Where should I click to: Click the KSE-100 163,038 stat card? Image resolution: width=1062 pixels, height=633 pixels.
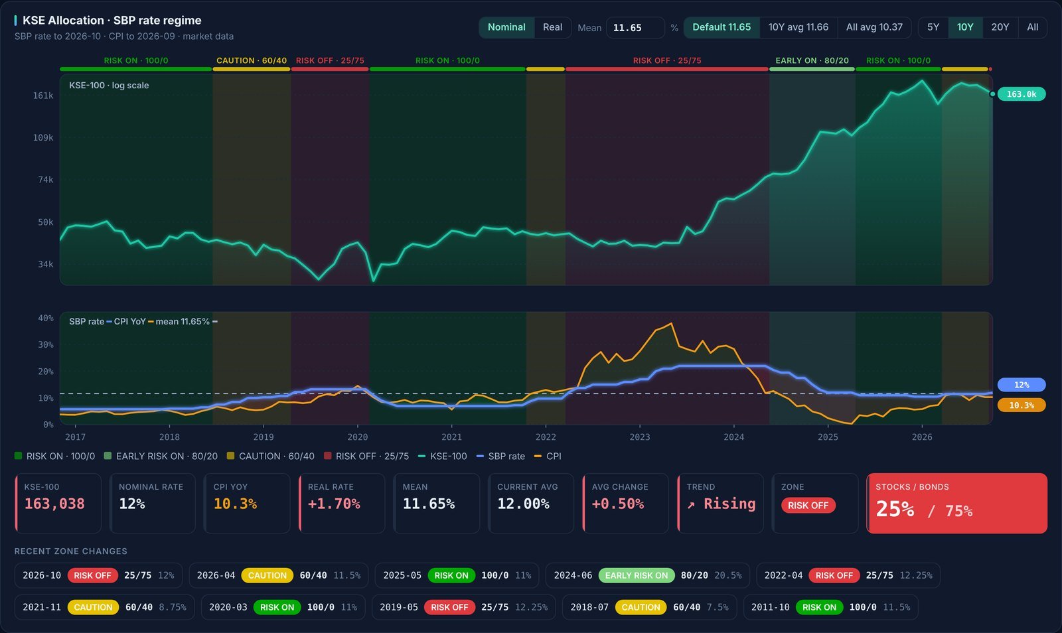coord(58,503)
